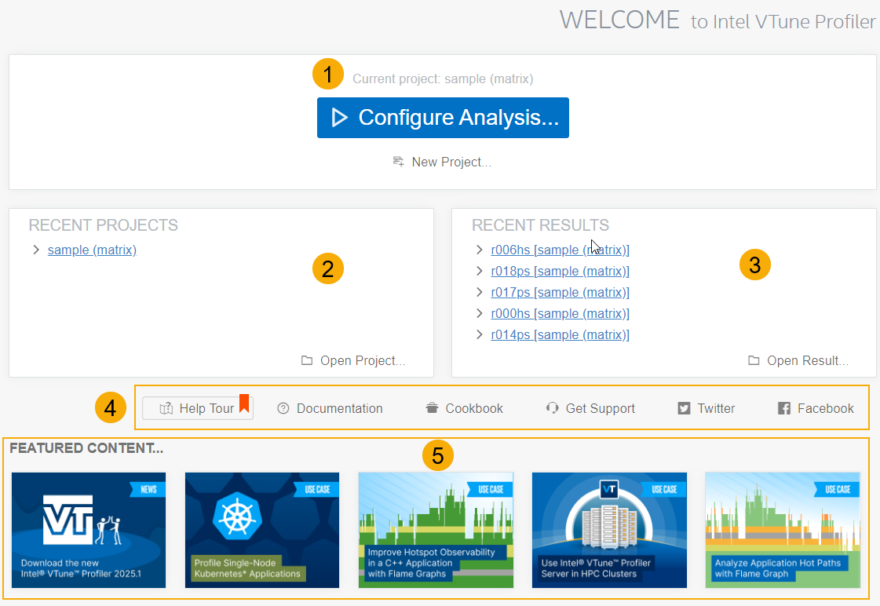The width and height of the screenshot is (880, 606).
Task: Open result r017ps [sample (matrix)]
Action: (560, 292)
